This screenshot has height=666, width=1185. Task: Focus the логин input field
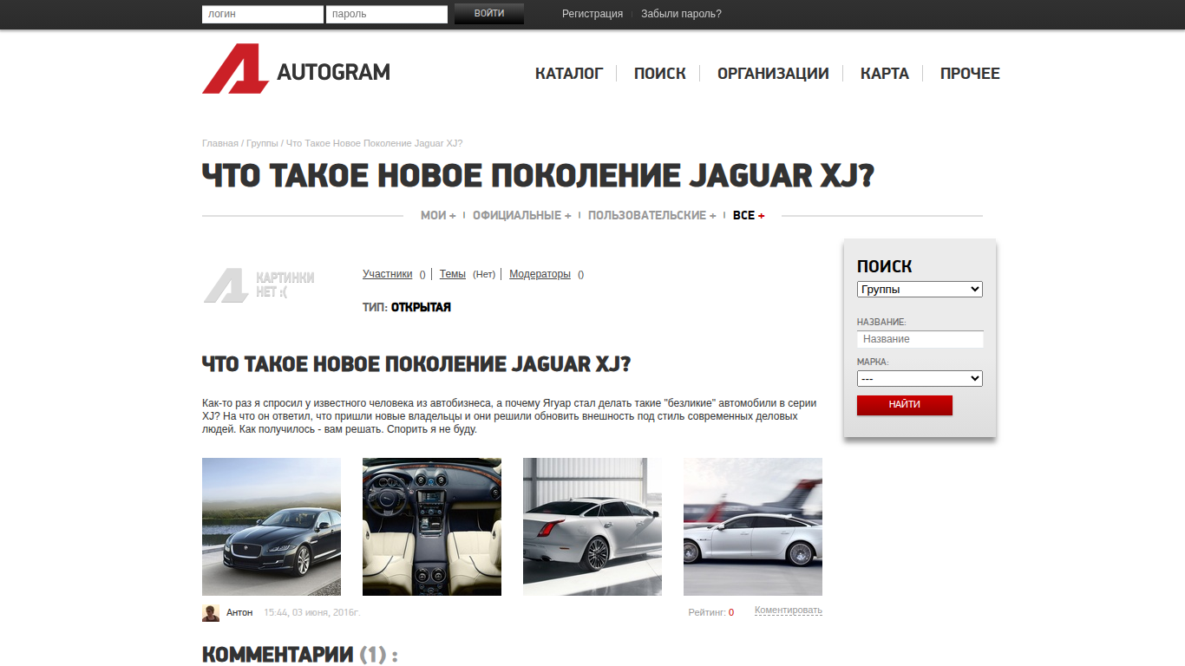pyautogui.click(x=263, y=14)
